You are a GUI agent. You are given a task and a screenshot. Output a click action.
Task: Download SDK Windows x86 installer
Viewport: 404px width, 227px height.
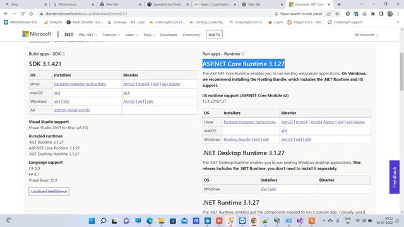(x=66, y=102)
